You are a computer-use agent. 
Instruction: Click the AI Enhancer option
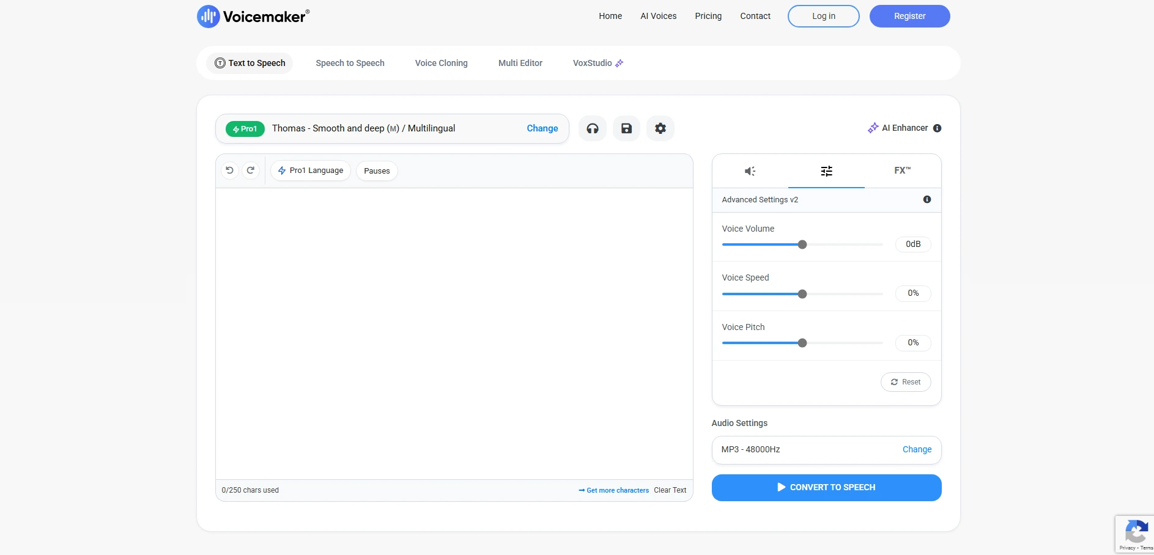(x=898, y=128)
